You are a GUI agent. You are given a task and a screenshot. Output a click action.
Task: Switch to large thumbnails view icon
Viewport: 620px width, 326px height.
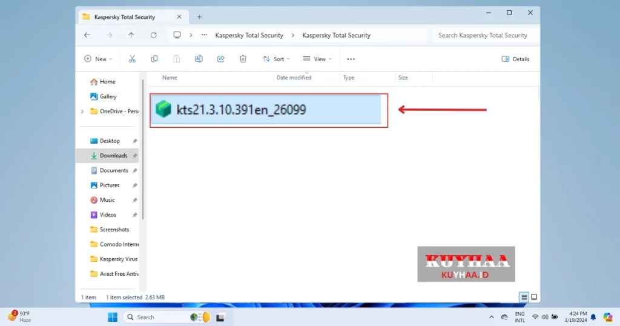pyautogui.click(x=534, y=297)
